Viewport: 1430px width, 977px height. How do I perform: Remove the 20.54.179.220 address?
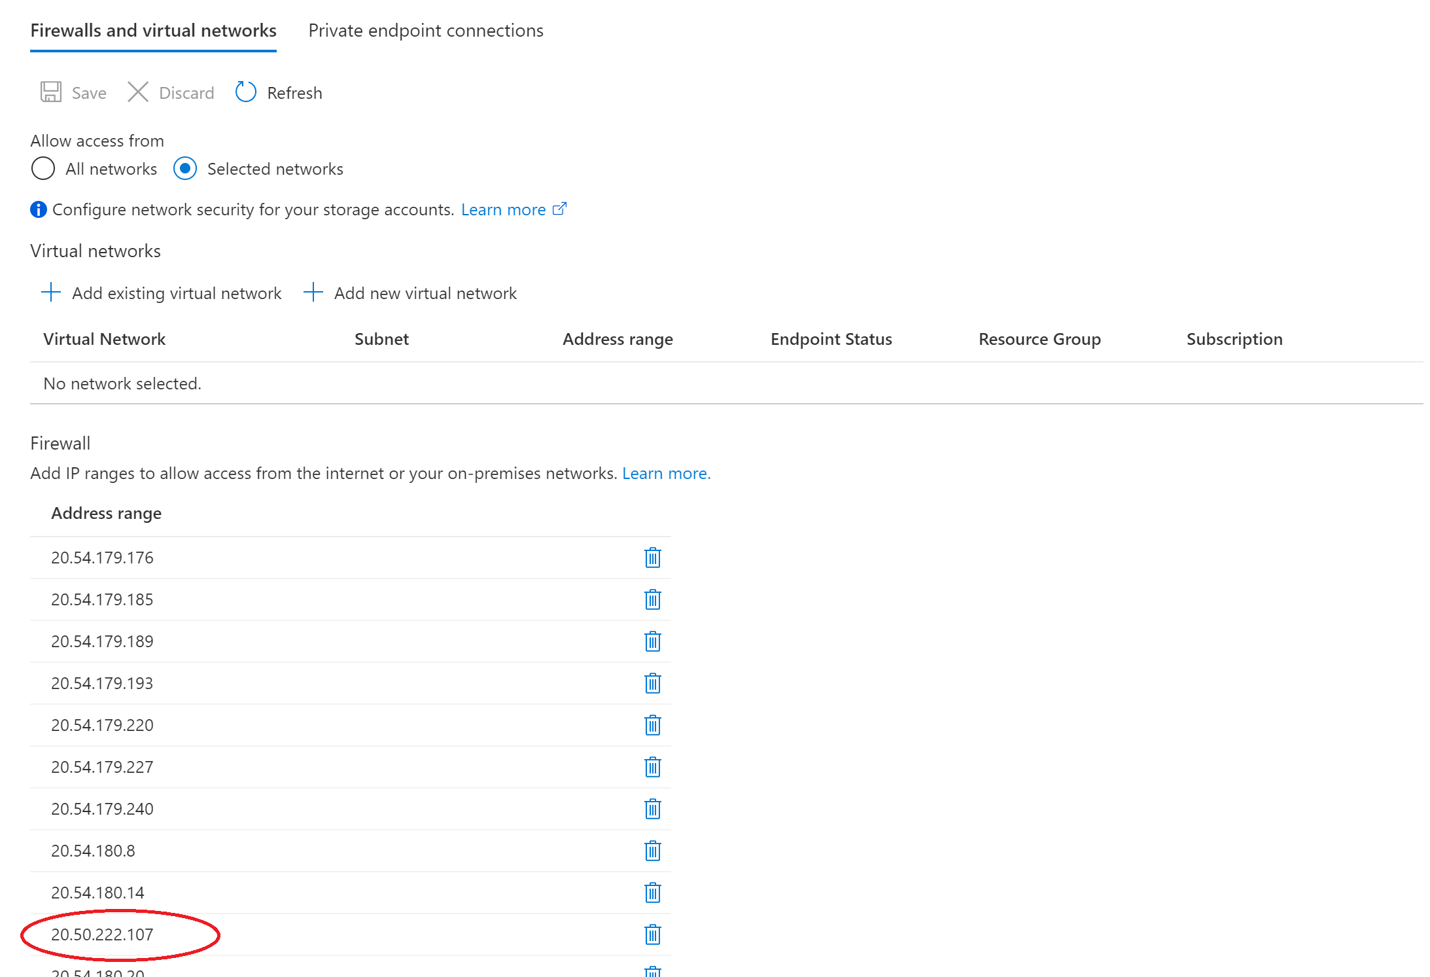tap(652, 725)
